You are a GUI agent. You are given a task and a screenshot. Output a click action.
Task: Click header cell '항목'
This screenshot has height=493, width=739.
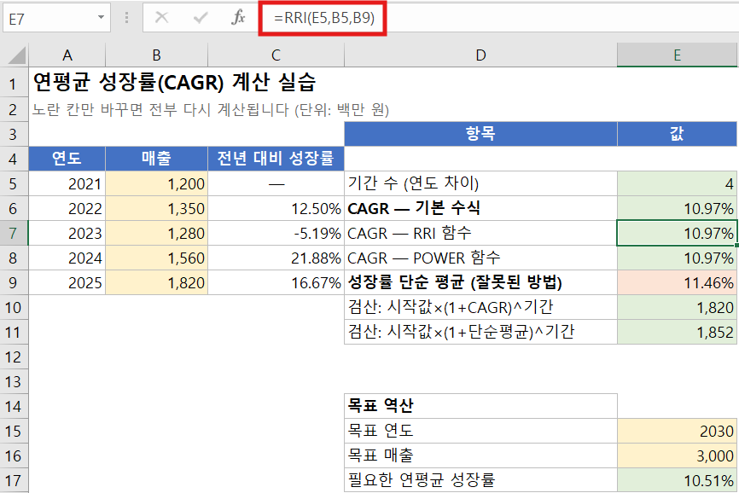pyautogui.click(x=480, y=134)
